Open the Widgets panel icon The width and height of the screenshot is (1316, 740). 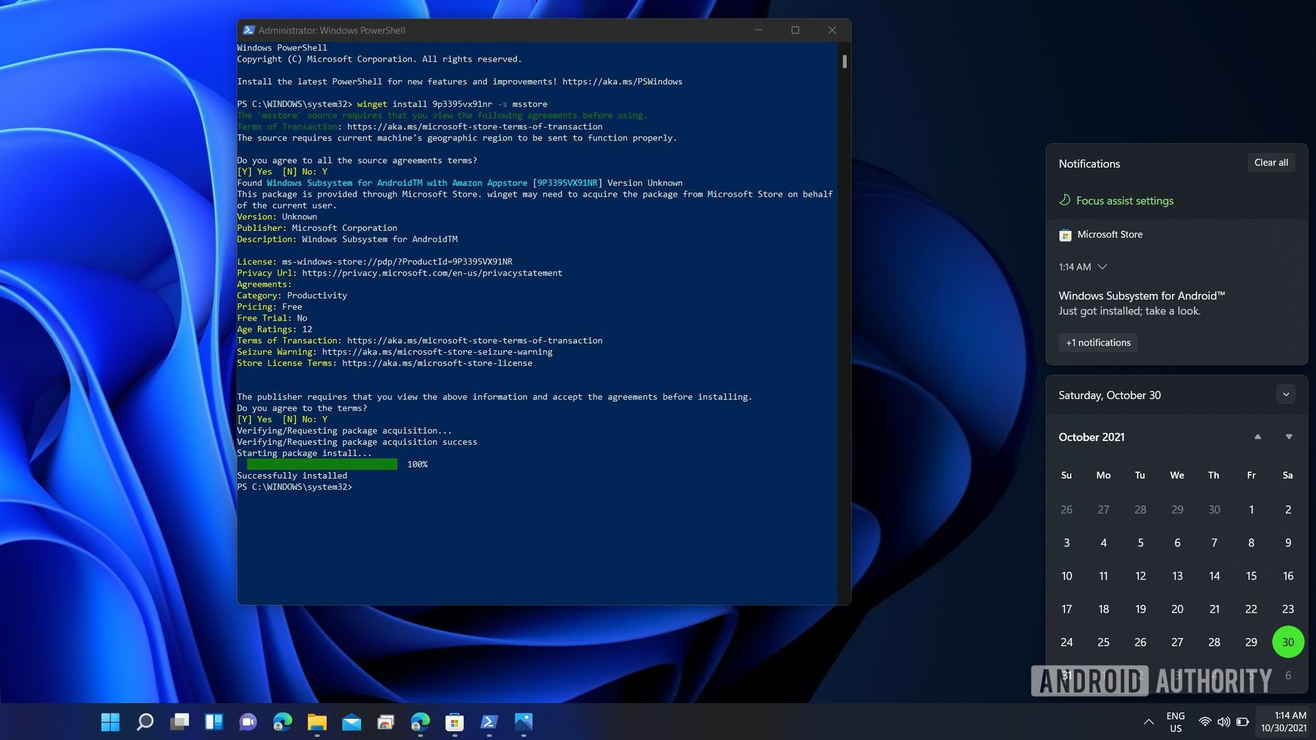pos(214,721)
